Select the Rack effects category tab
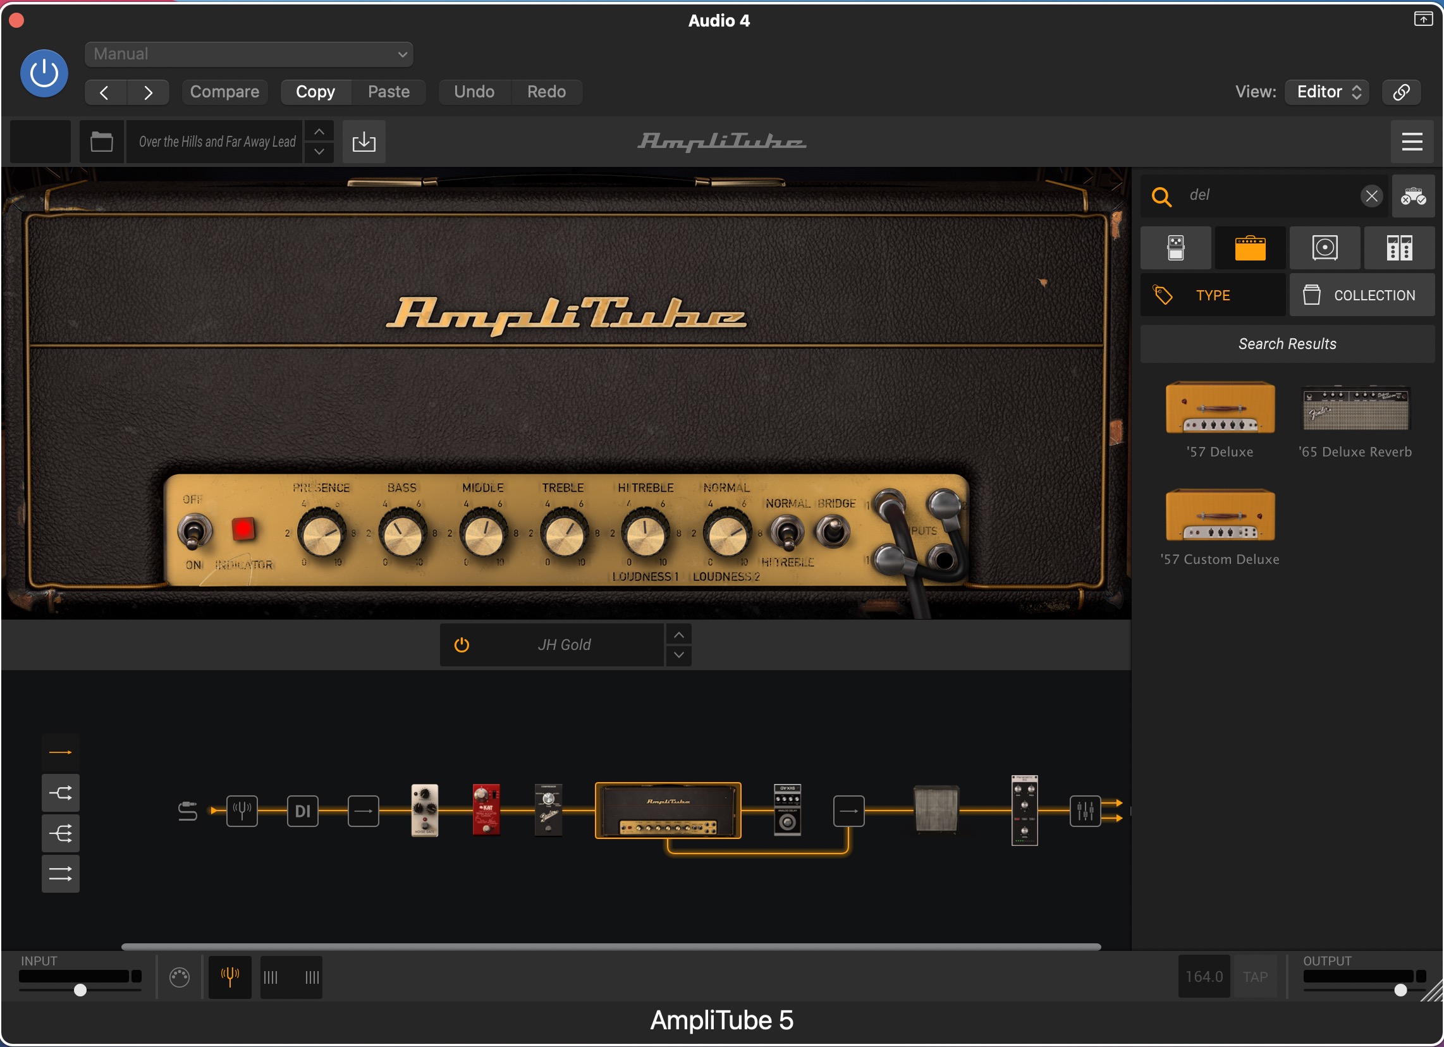The width and height of the screenshot is (1444, 1047). (1400, 248)
